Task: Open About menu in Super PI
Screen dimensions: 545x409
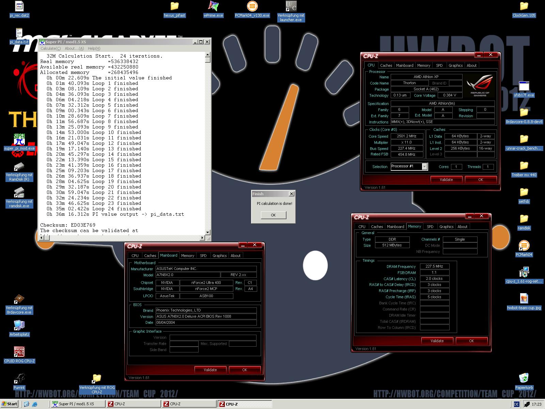Action: (74, 48)
